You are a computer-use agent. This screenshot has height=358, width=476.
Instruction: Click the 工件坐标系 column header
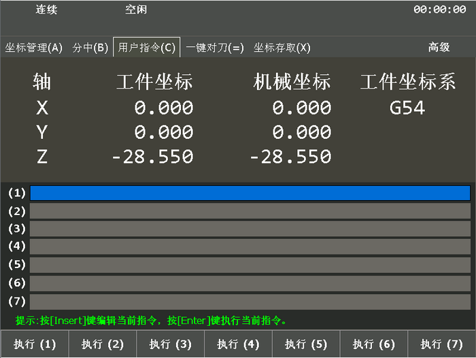408,82
